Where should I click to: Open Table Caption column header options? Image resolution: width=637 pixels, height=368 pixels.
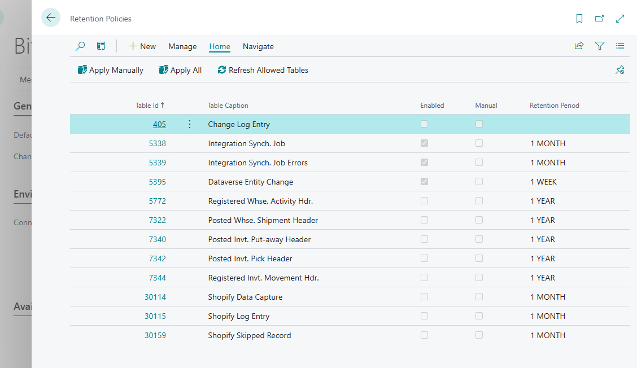(228, 105)
